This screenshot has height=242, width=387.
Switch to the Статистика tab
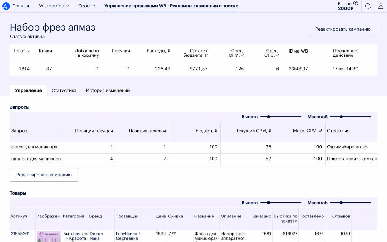click(64, 90)
